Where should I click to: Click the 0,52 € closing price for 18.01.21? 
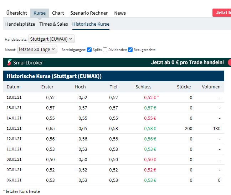pyautogui.click(x=150, y=97)
